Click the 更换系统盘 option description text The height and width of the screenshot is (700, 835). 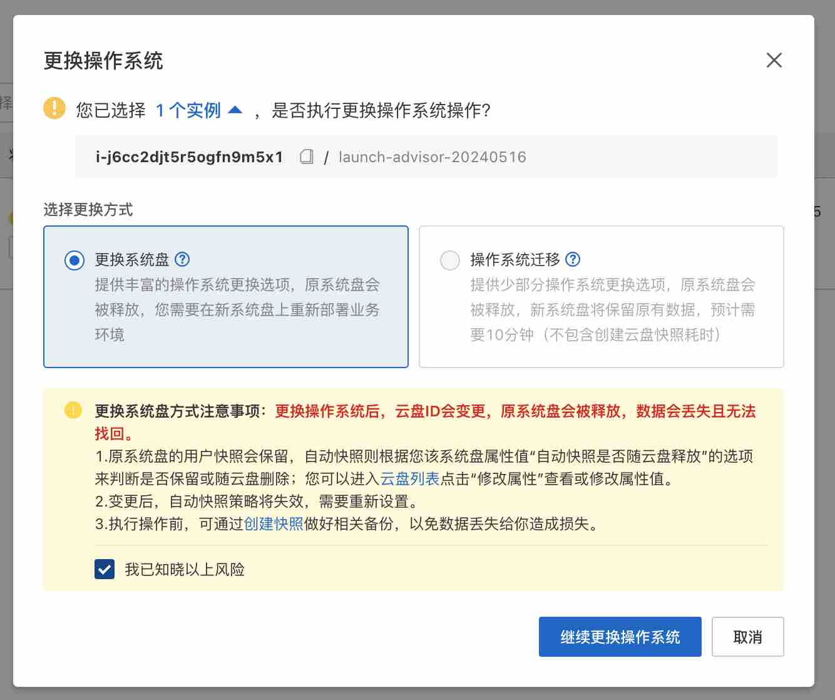237,310
